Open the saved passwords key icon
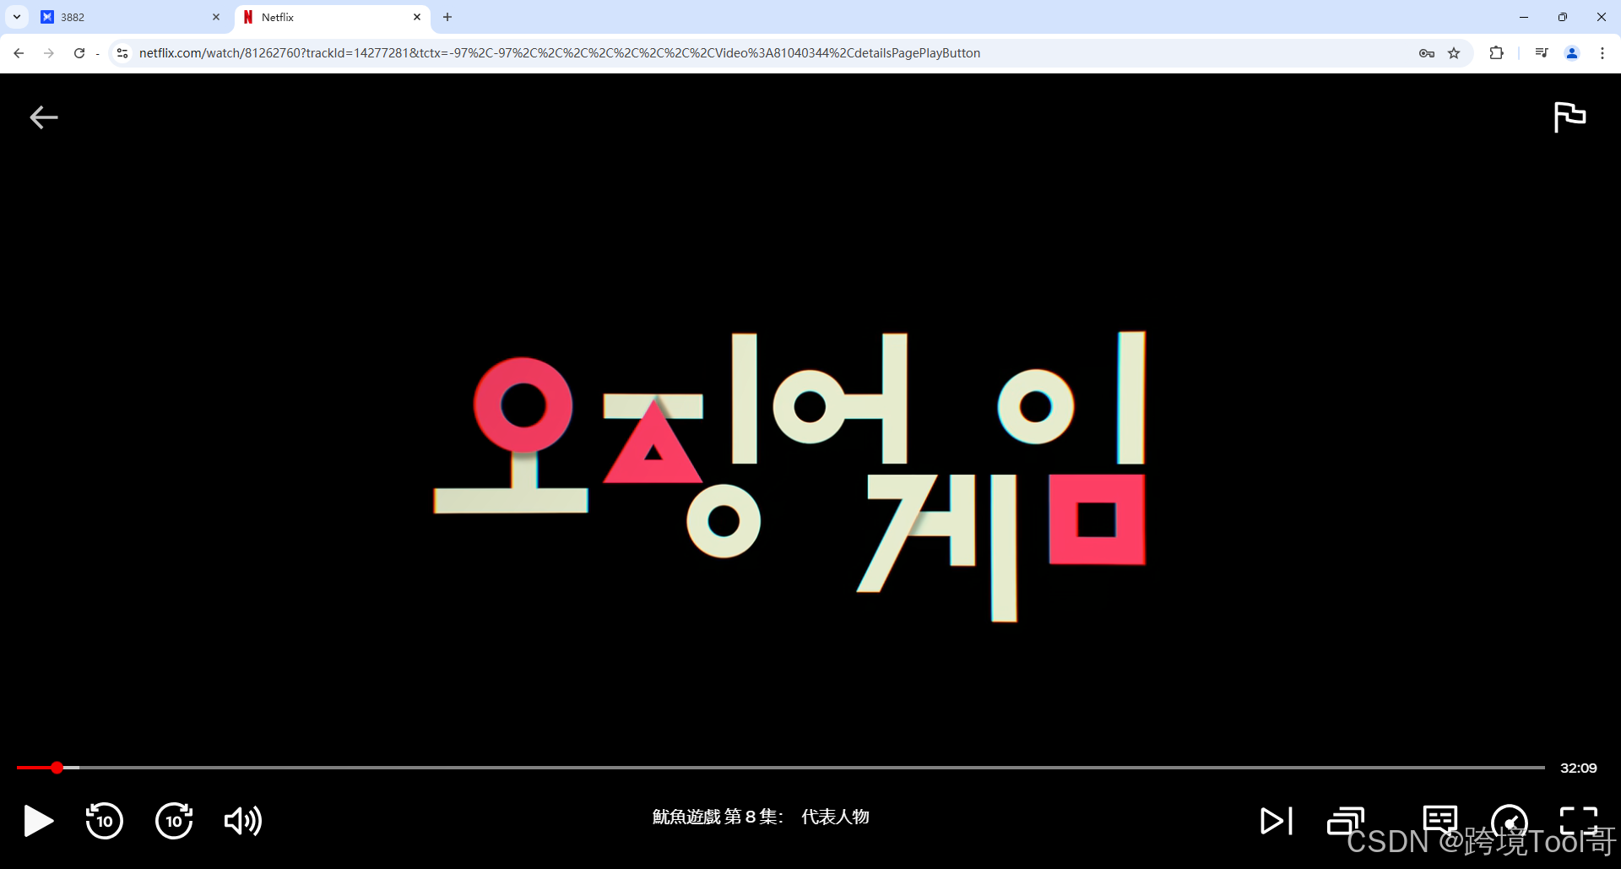 click(x=1427, y=53)
